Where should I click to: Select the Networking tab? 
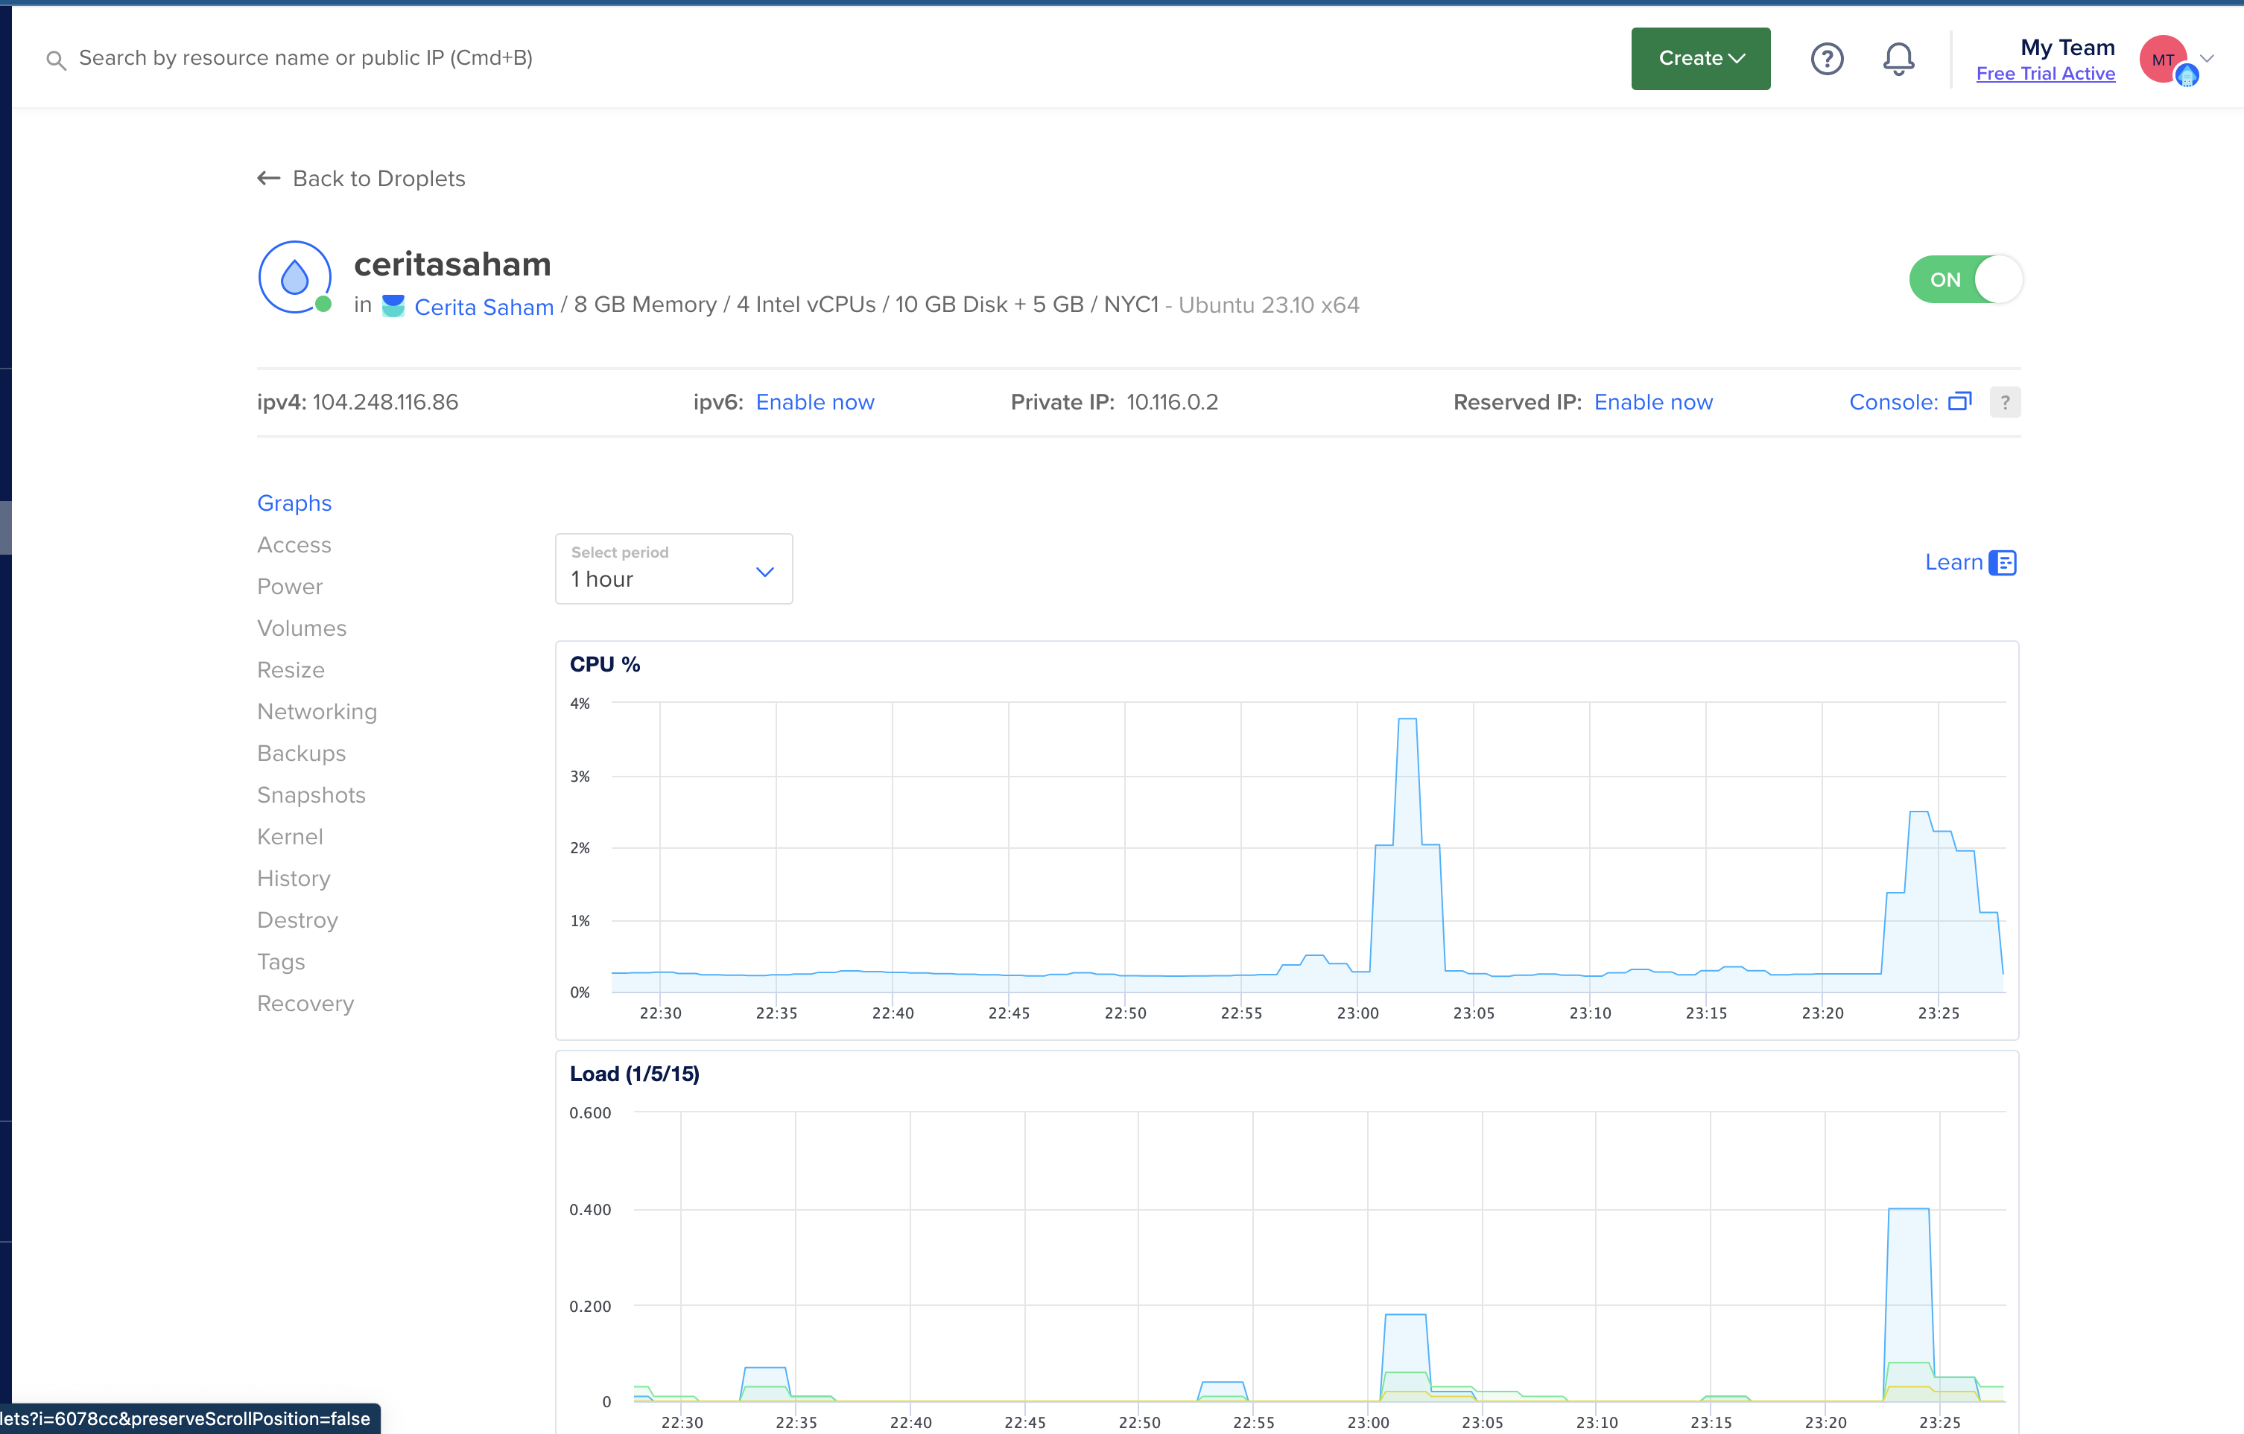coord(317,711)
